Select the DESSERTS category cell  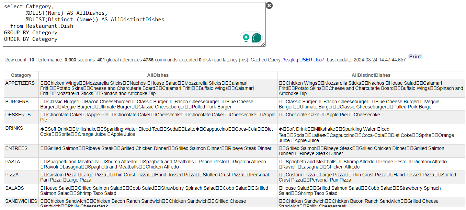pos(18,115)
